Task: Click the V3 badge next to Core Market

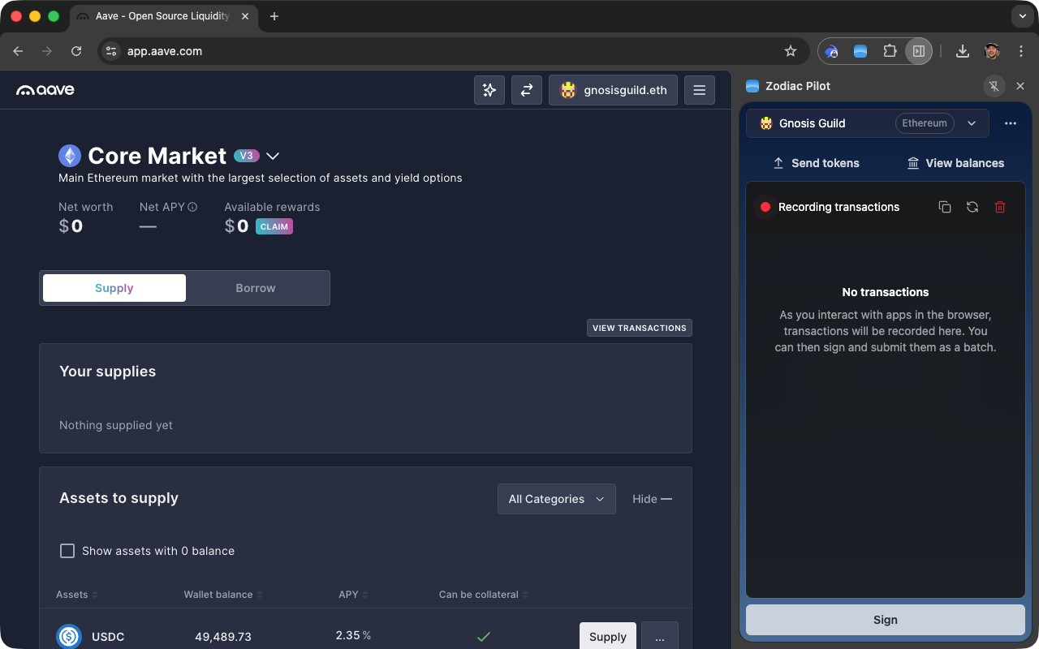Action: coord(247,155)
